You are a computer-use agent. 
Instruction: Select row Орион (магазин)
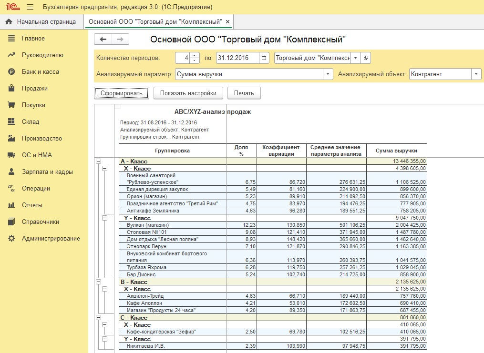[x=273, y=196]
